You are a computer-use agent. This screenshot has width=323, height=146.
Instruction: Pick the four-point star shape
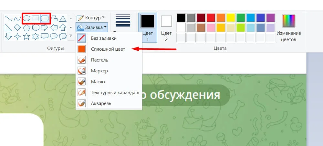(17, 36)
